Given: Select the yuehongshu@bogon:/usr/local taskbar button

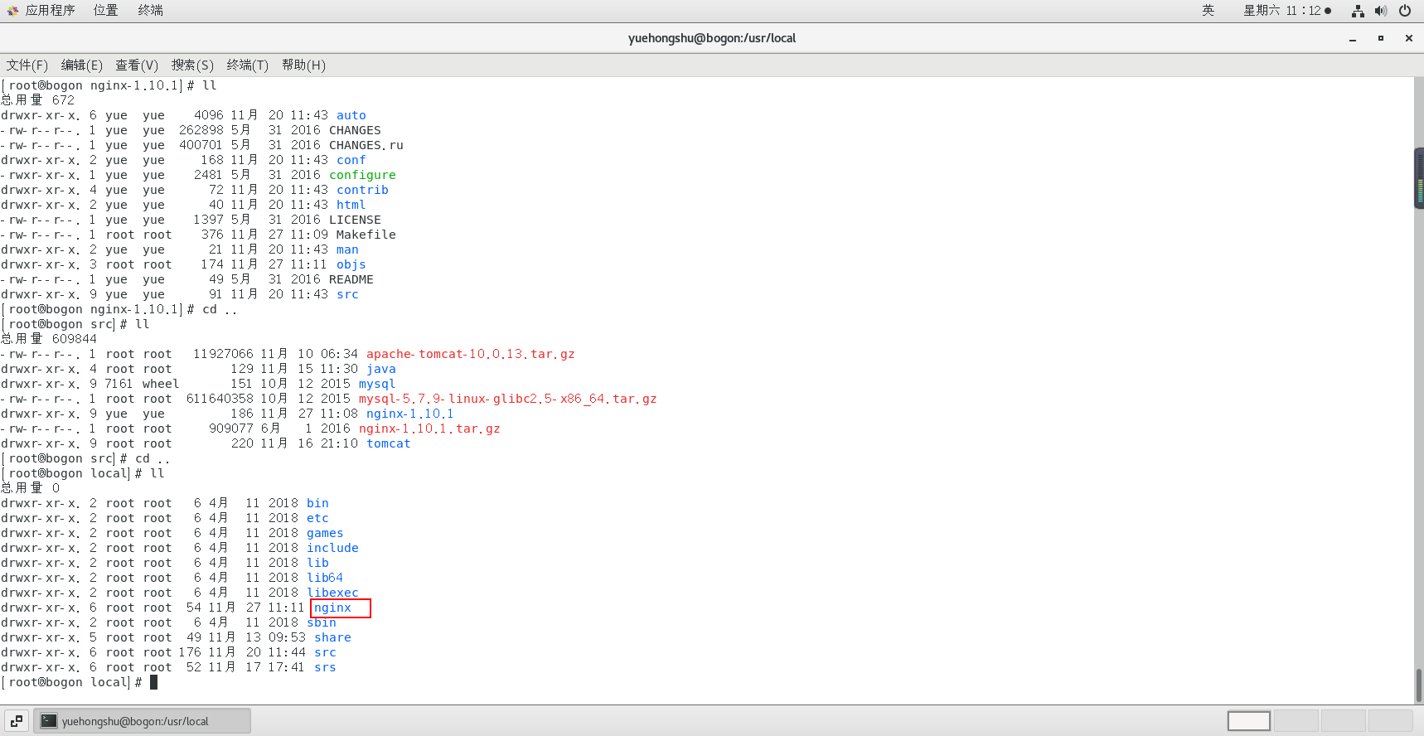Looking at the screenshot, I should click(142, 721).
